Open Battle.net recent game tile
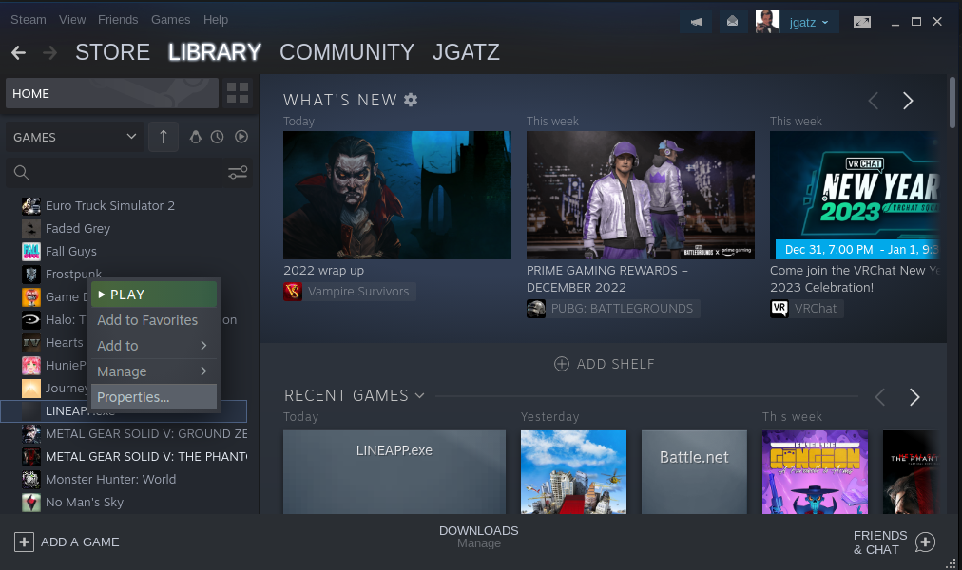Image resolution: width=962 pixels, height=570 pixels. coord(694,472)
